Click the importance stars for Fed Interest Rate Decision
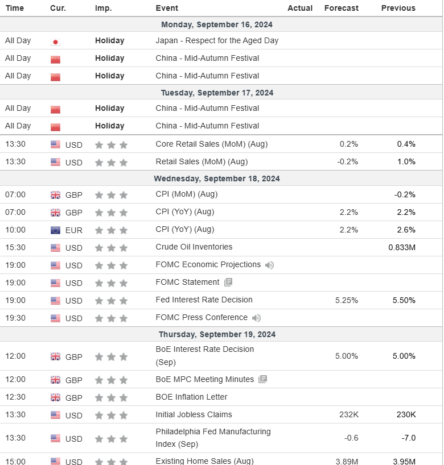Viewport: 444px width, 465px height. pos(111,301)
